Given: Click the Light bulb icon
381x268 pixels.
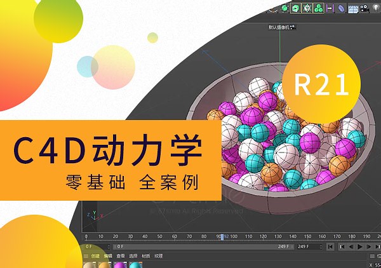Looking at the screenshot, I should click(x=376, y=8).
